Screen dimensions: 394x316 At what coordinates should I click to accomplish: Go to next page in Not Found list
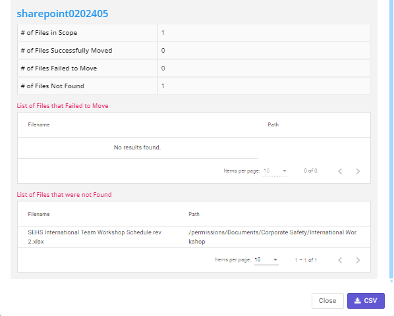(358, 260)
